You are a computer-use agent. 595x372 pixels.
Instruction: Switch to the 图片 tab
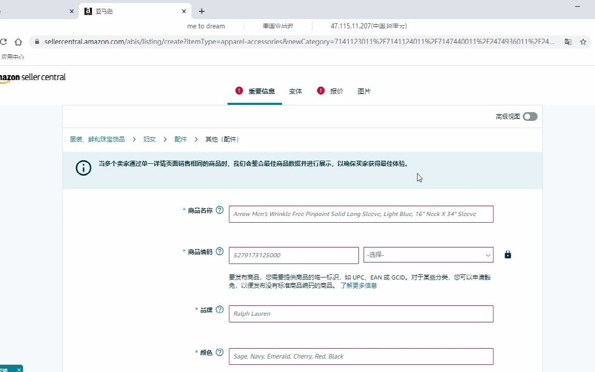click(364, 91)
